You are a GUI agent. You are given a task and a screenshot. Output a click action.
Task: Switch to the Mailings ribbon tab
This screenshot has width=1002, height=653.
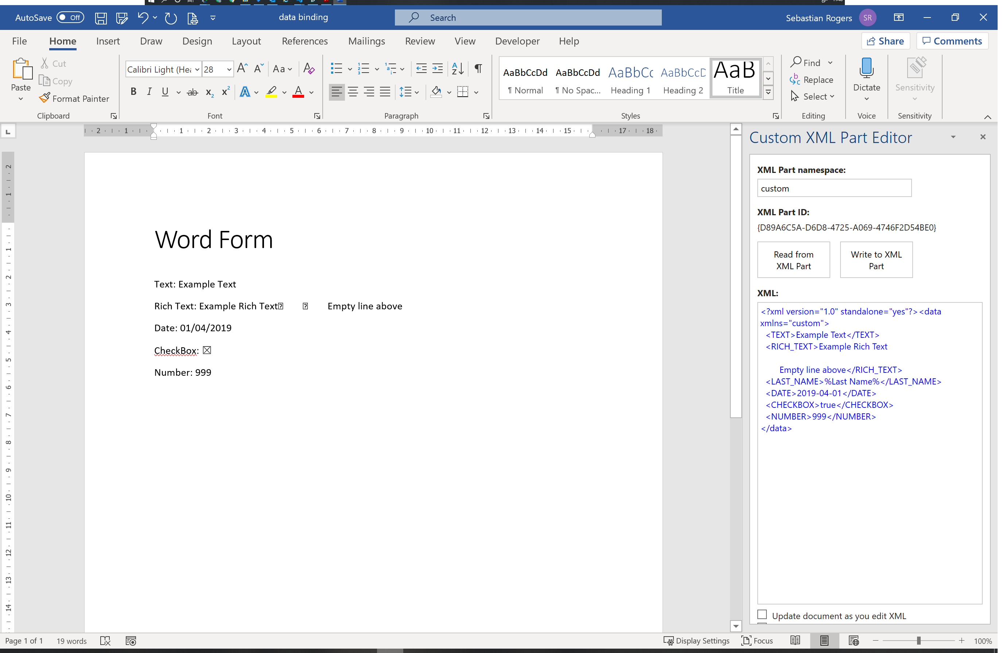tap(366, 40)
